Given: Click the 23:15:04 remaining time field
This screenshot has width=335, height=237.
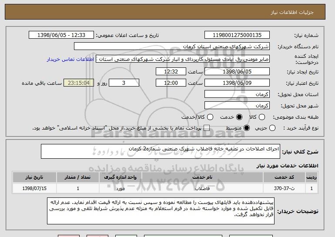Looking at the screenshot, I should click(79, 83).
